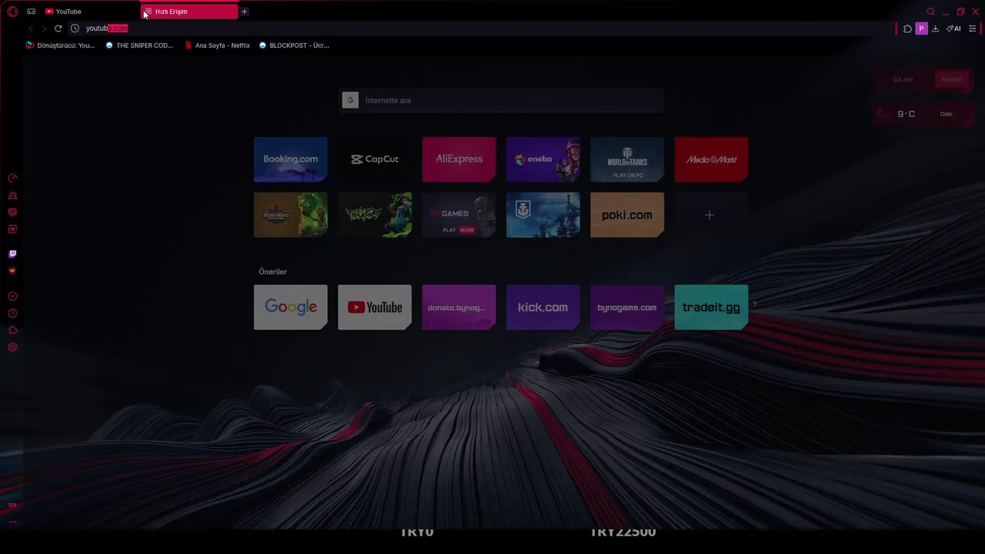The height and width of the screenshot is (554, 985).
Task: Open the GX Corner monitor icon in sidebar
Action: (12, 212)
